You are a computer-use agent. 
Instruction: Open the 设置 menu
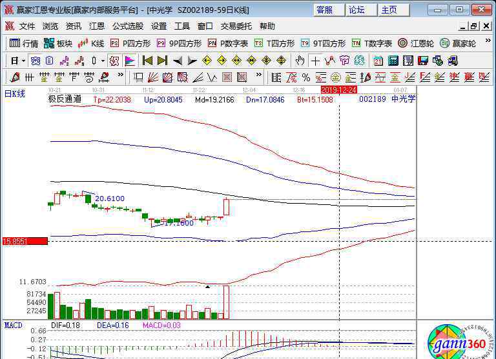coord(158,26)
